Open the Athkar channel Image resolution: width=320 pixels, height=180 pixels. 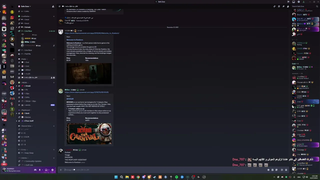(x=36, y=70)
